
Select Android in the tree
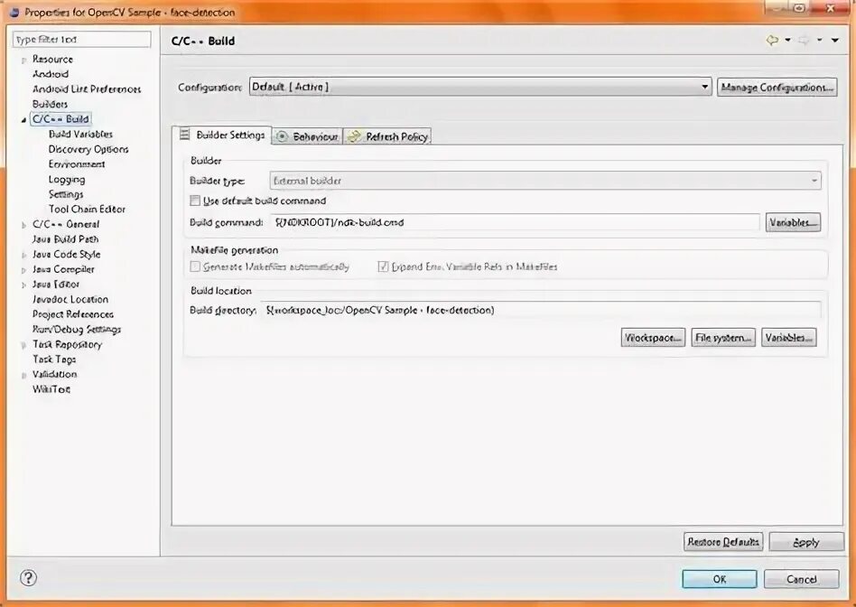click(51, 74)
